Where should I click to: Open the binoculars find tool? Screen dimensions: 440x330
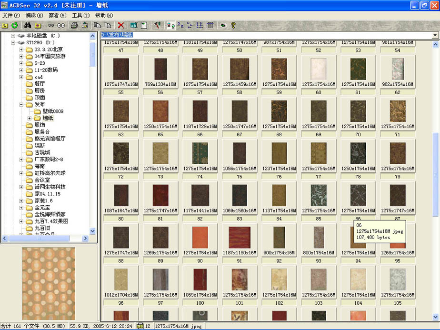click(x=28, y=26)
